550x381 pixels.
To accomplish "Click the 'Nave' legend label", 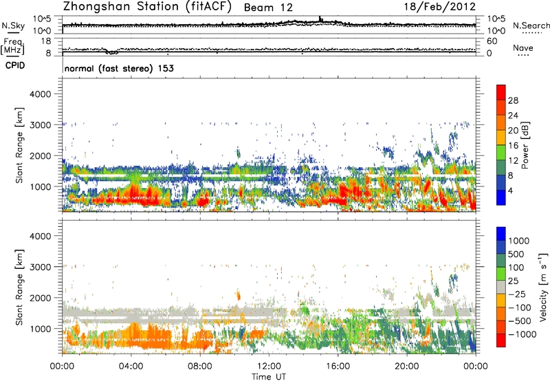I will click(x=522, y=47).
